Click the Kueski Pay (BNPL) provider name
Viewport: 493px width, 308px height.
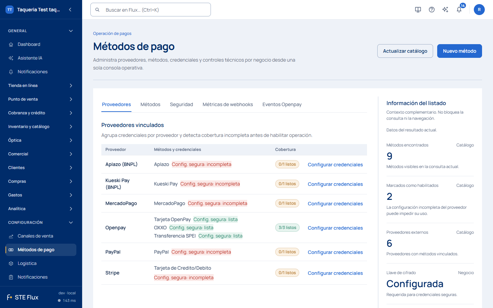[x=117, y=184]
